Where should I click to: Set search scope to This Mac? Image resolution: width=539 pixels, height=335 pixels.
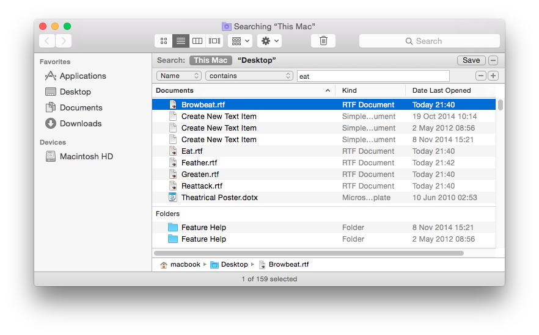tap(210, 60)
